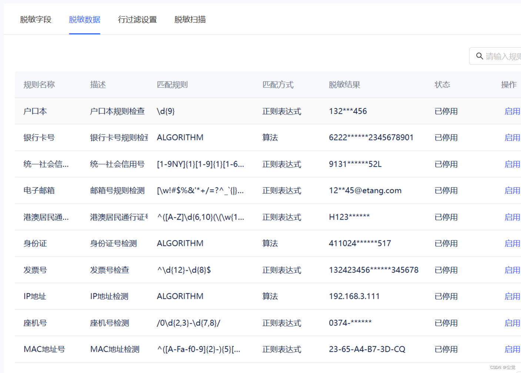
Task: Click the 发票号检查 description
Action: click(x=110, y=270)
